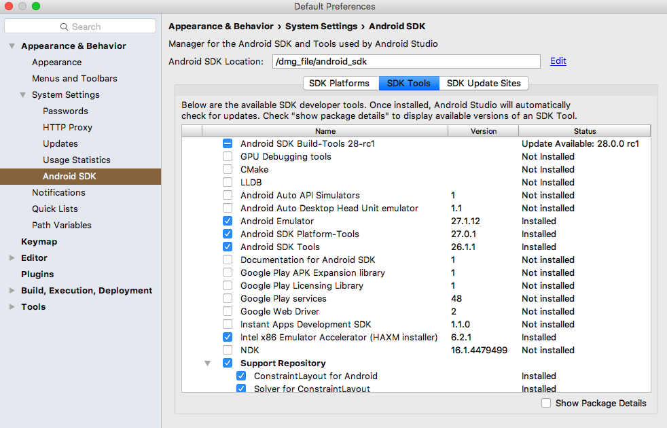
Task: Open the Appearance settings page
Action: click(x=56, y=62)
